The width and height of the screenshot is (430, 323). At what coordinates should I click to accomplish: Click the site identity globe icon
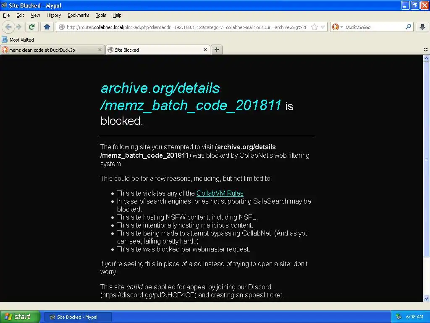(62, 27)
